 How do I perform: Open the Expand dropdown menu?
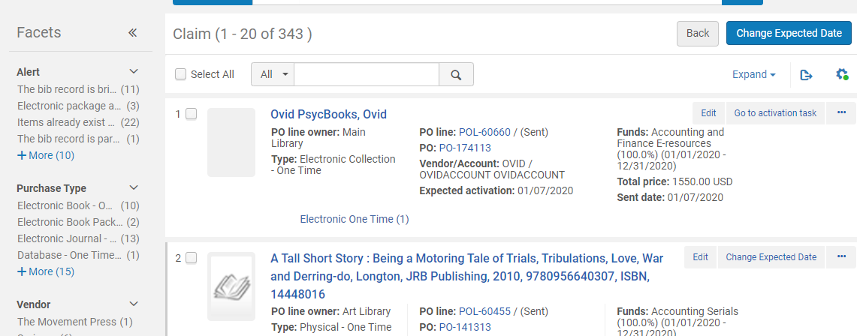pos(754,74)
